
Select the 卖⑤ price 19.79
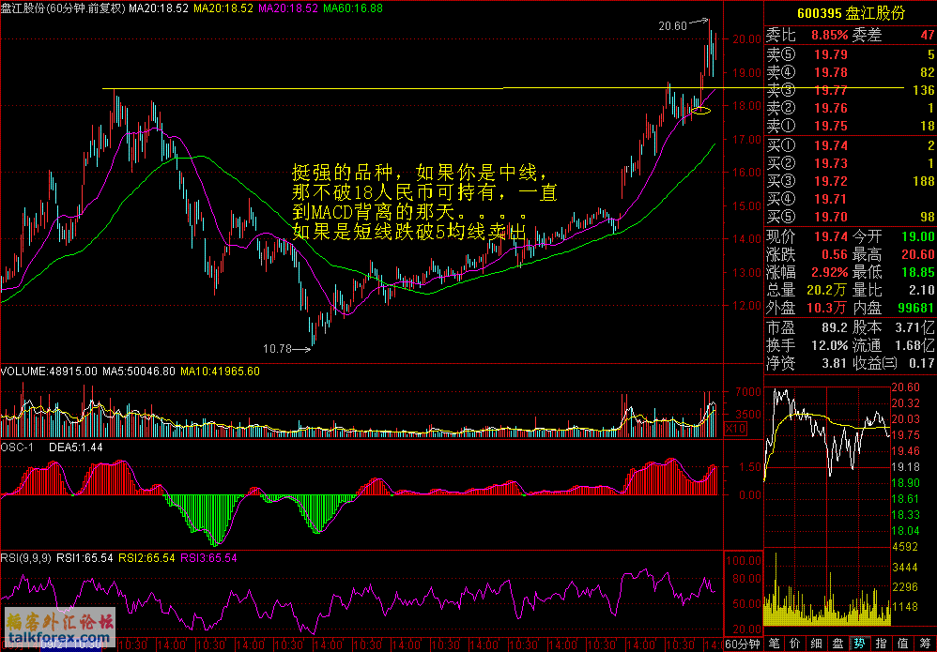[830, 55]
